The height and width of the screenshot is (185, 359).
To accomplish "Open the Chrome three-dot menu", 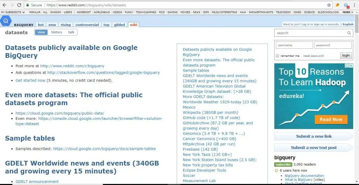I will point(354,5).
